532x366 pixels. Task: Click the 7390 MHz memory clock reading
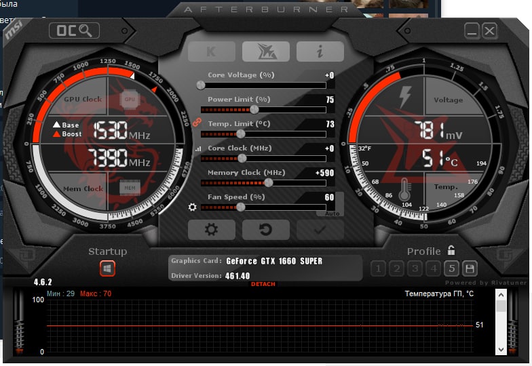(x=119, y=158)
